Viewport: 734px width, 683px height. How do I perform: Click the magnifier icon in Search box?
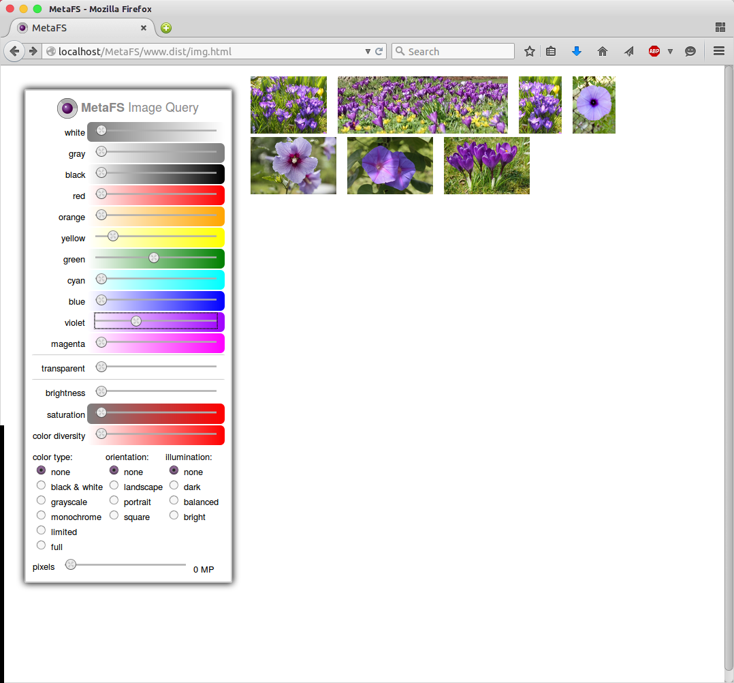(400, 51)
